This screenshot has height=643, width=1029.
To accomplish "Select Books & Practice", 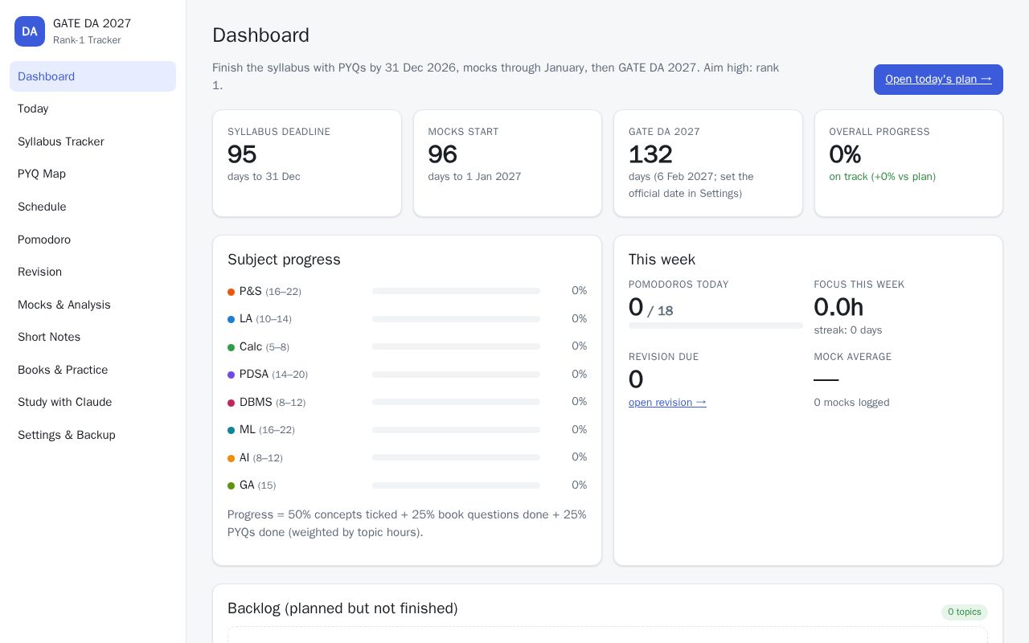I will pos(92,370).
